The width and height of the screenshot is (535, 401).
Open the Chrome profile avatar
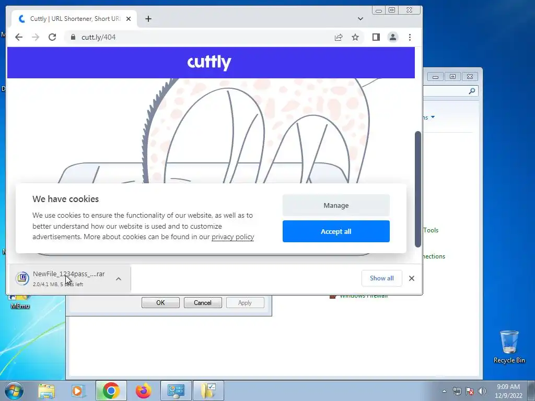[x=393, y=37]
